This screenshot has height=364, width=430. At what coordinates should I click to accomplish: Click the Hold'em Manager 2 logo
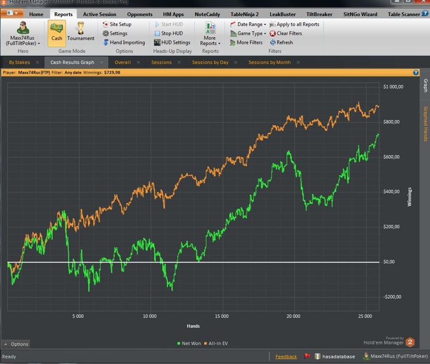click(410, 342)
